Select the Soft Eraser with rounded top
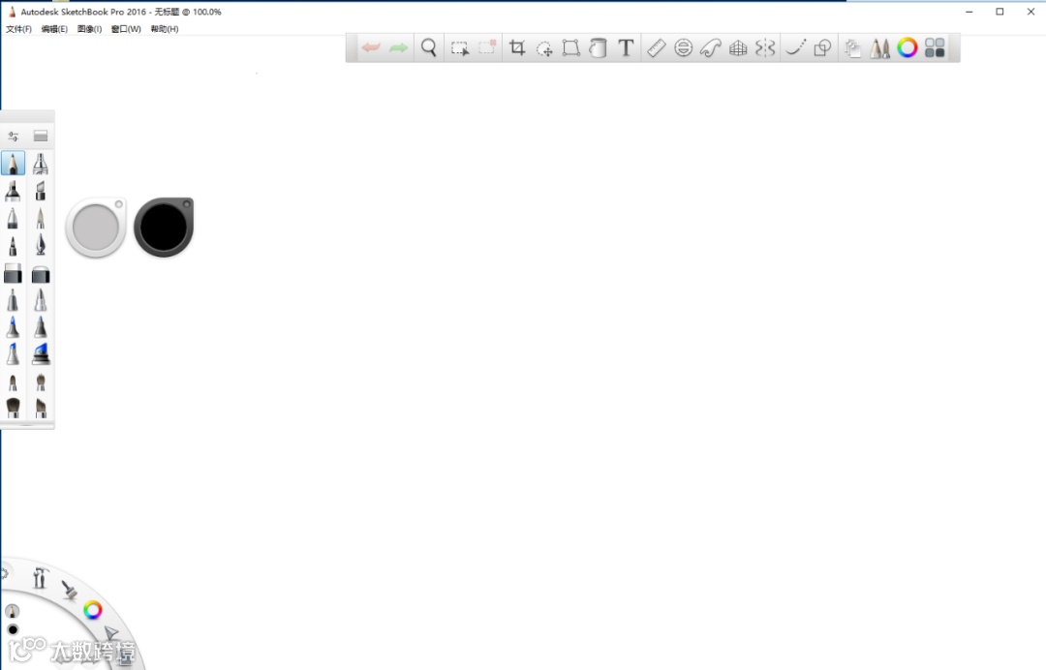 point(41,274)
